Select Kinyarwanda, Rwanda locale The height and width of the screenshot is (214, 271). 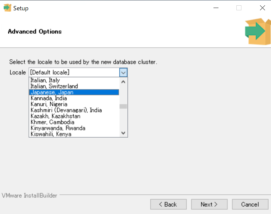74,128
